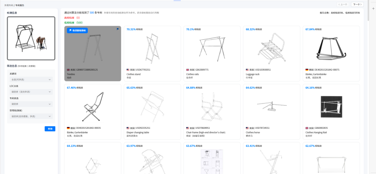The image size is (376, 174).
Task: Open the 62.67% similarity card drawing
Action: point(331,164)
